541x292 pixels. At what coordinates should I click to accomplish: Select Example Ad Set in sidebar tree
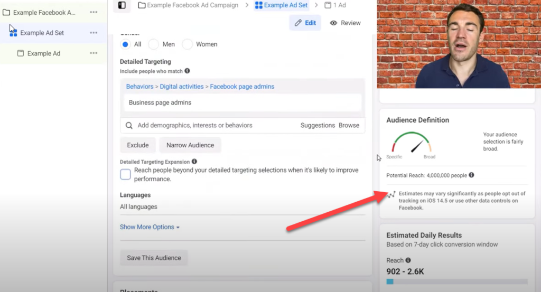tap(42, 33)
